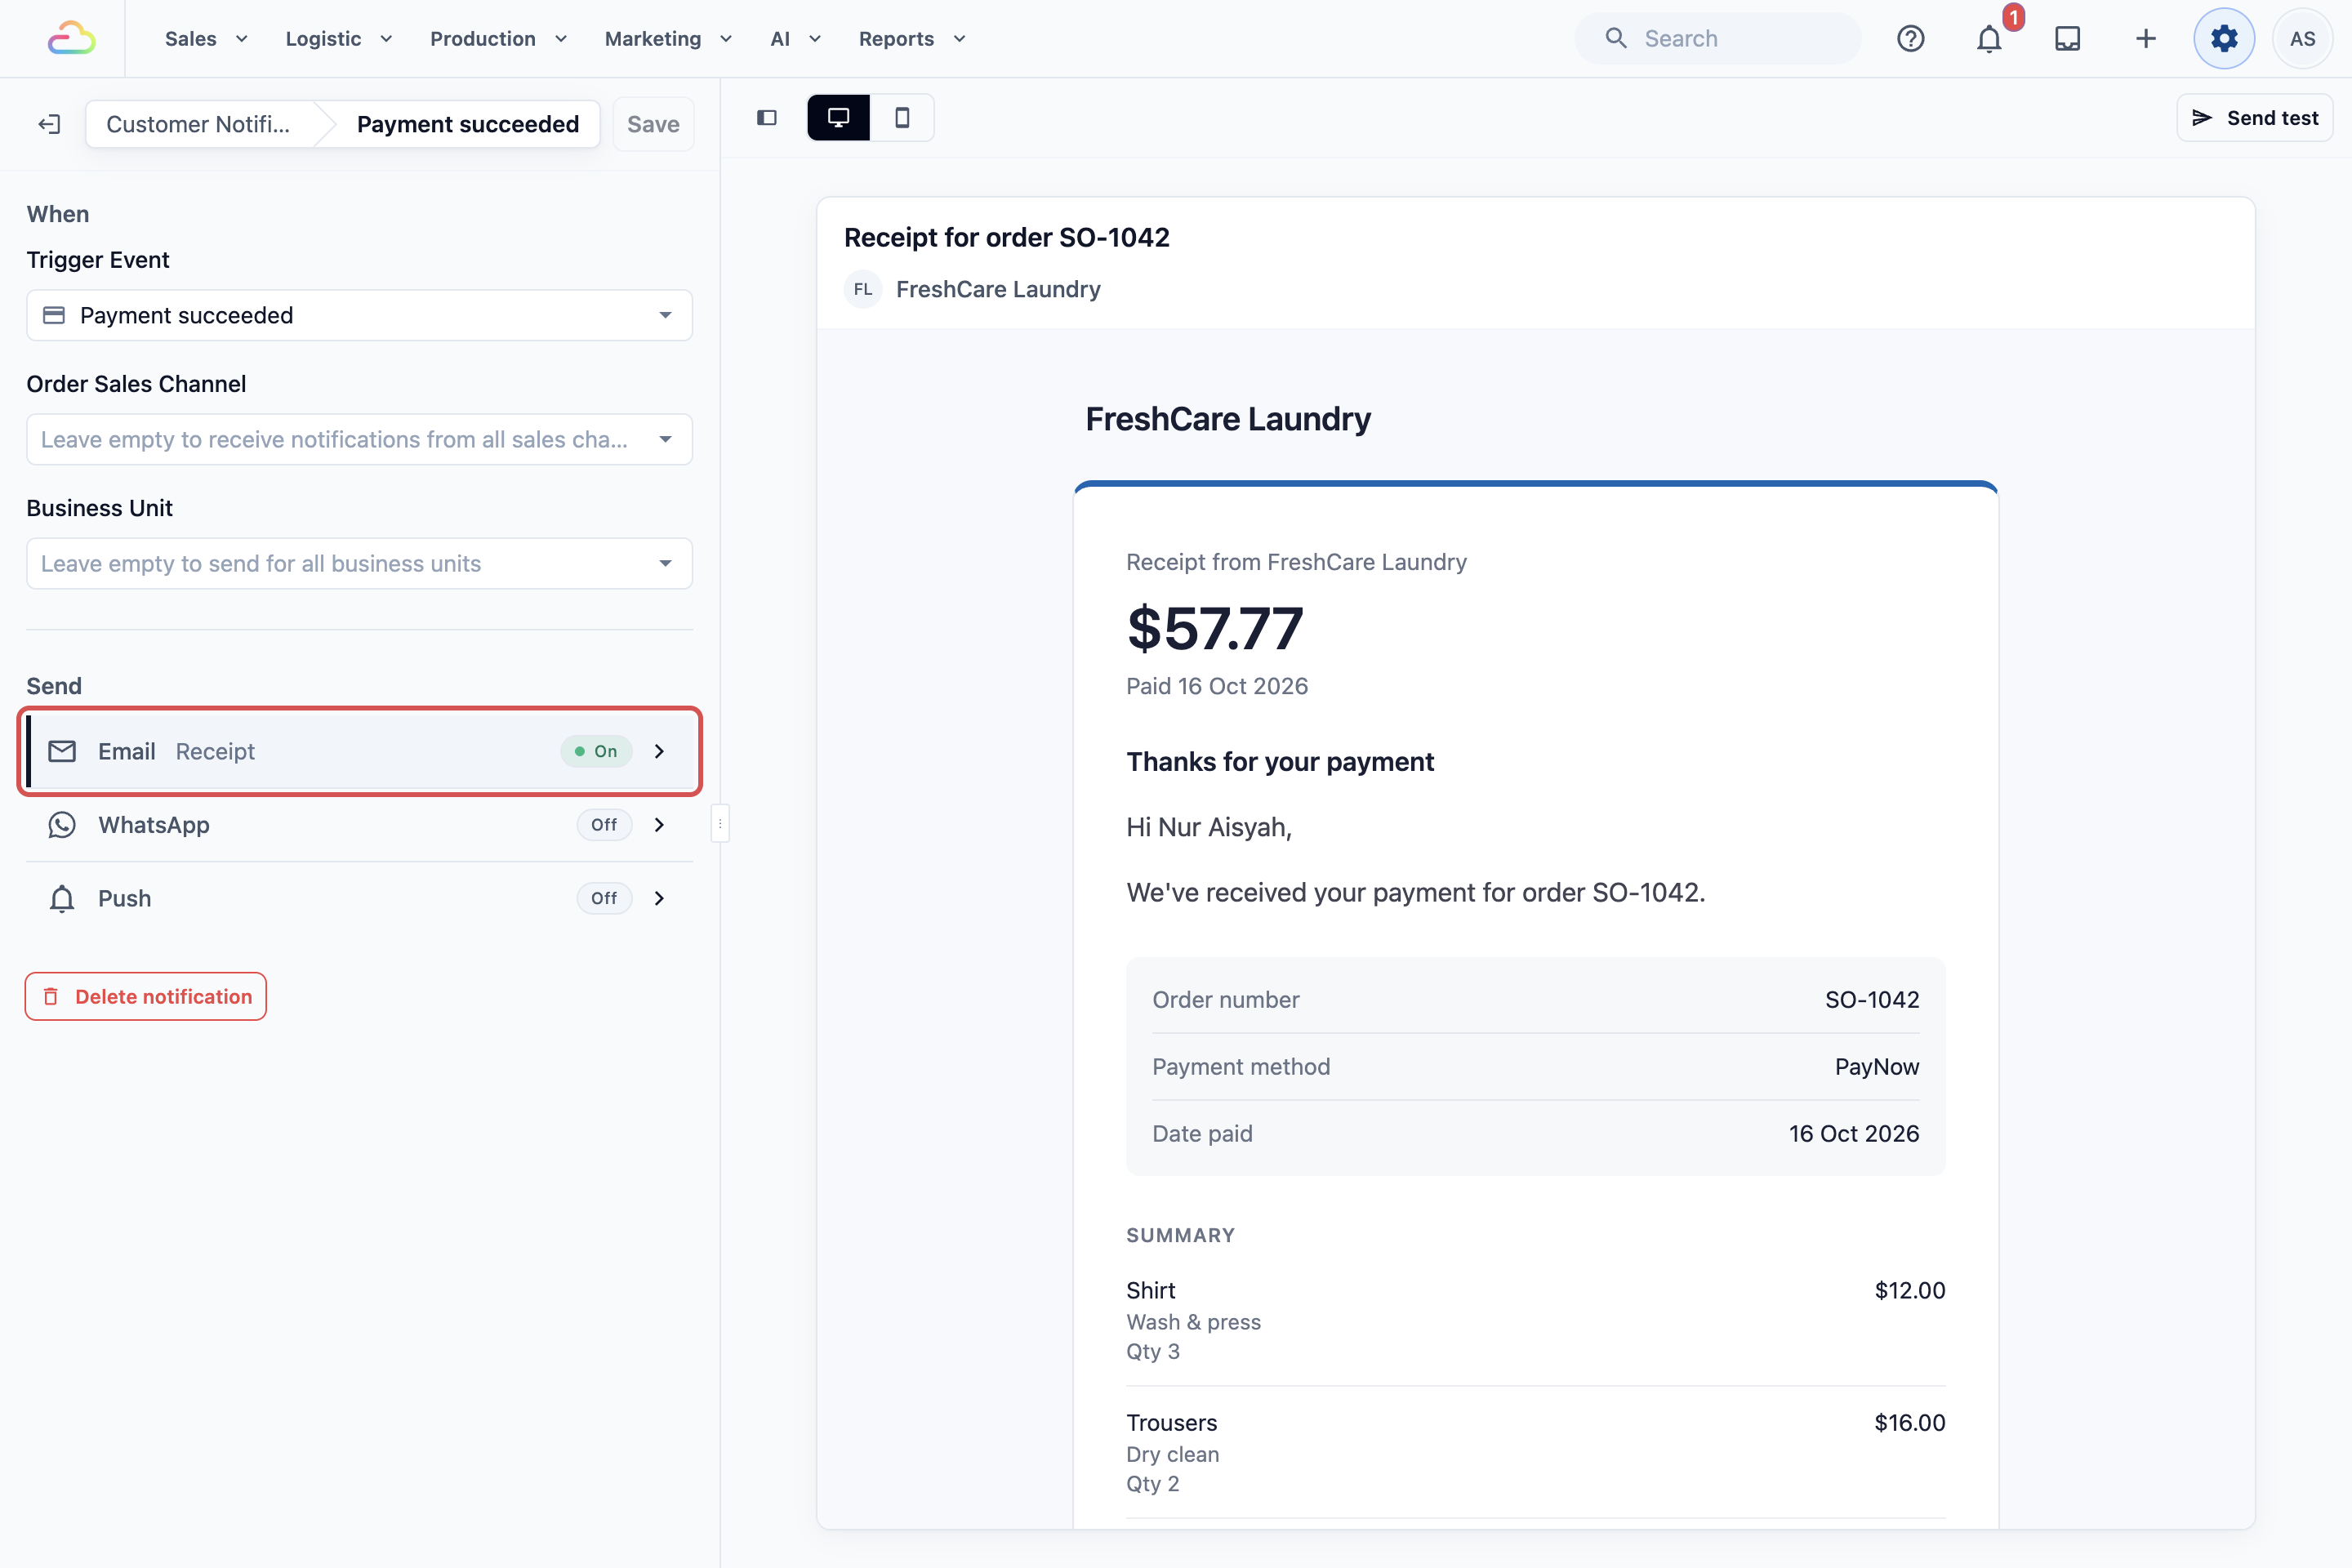Viewport: 2352px width, 1568px height.
Task: Toggle the WhatsApp Off status pill
Action: (x=604, y=825)
